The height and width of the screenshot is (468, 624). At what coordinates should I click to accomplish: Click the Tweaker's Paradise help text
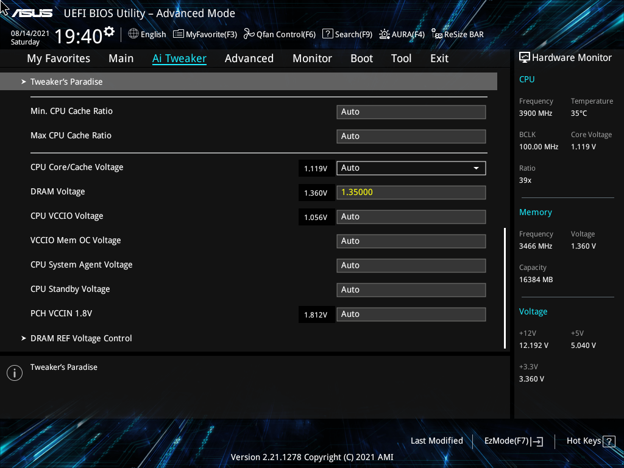63,367
